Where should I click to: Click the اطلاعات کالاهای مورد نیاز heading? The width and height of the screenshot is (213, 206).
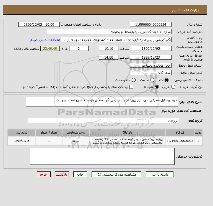(182, 111)
